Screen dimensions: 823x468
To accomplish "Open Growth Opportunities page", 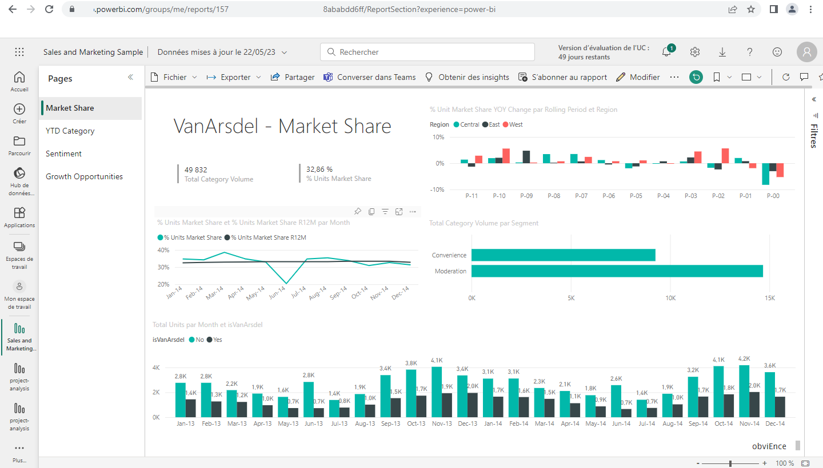I will tap(91, 176).
